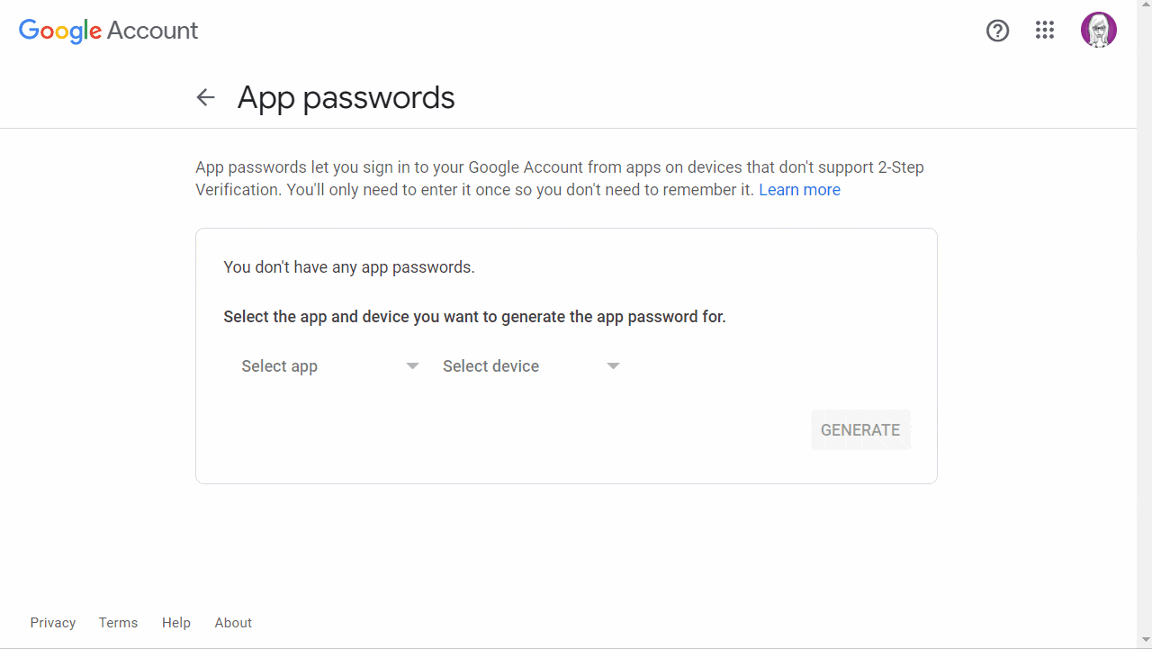Click the profile avatar picture
Screen dimensions: 1152x649
[x=1098, y=31]
